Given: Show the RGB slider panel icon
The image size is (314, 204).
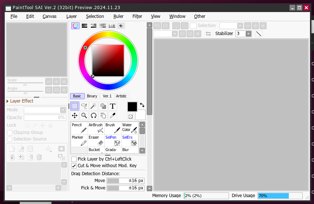Looking at the screenshot, I should pyautogui.click(x=84, y=26).
